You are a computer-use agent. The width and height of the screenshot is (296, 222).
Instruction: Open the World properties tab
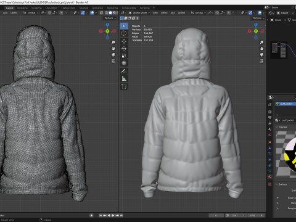pyautogui.click(x=270, y=135)
